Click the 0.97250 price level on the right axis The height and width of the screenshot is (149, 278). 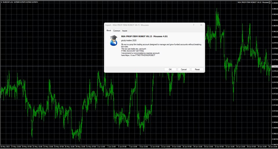pos(275,100)
